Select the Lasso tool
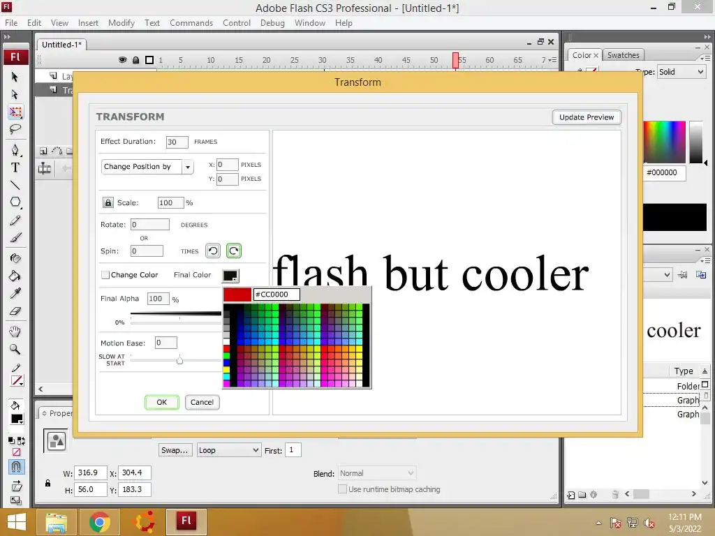Viewport: 715px width, 536px height. [15, 129]
